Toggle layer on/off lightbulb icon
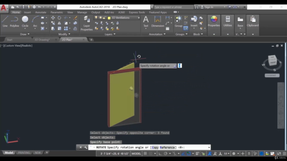The height and width of the screenshot is (161, 287). 96,18
